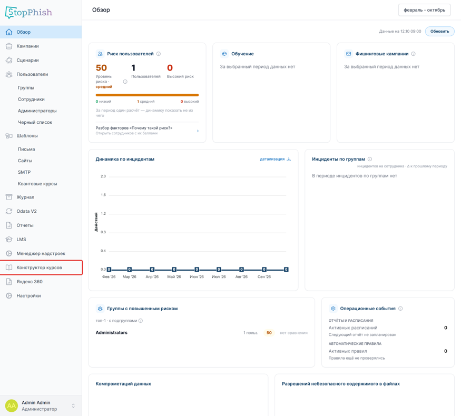Go to Обзор in the sidebar

[x=41, y=32]
